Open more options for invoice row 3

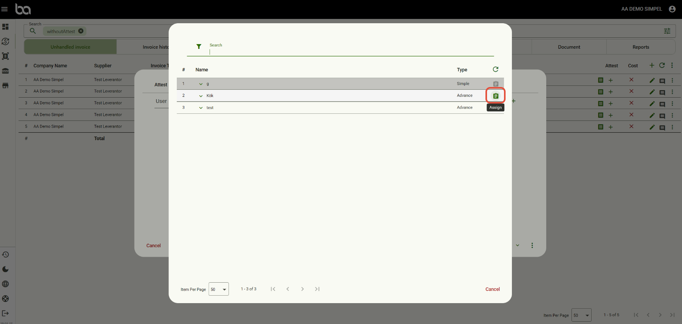click(x=673, y=104)
